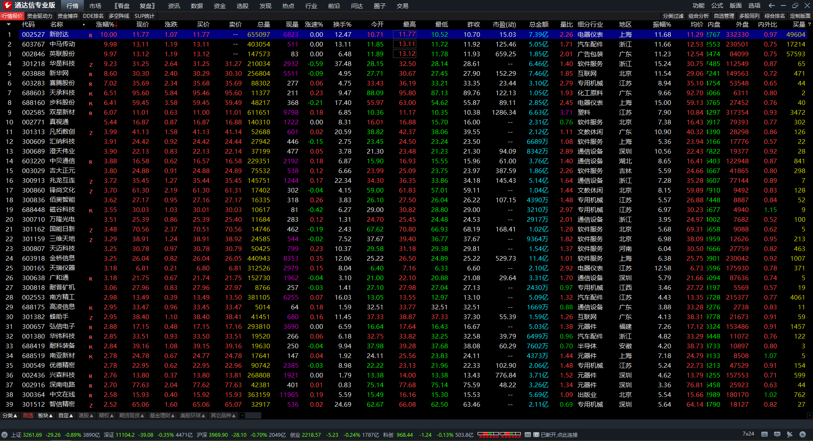Image resolution: width=813 pixels, height=441 pixels.
Task: Expand the 自定 bottom category menu
Action: click(x=66, y=416)
